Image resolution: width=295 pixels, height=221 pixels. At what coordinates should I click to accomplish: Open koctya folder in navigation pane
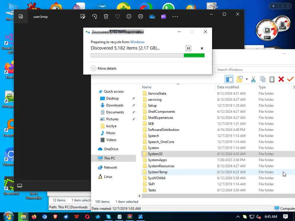[x=111, y=126]
